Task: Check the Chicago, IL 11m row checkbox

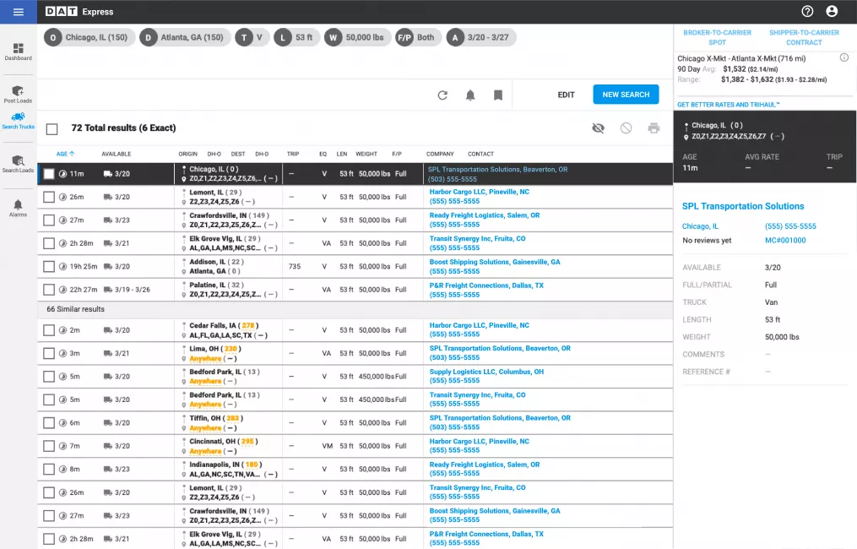Action: (49, 174)
